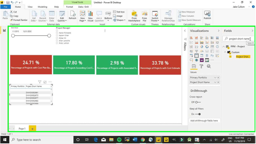The image size is (256, 144).
Task: Select the scatter chart visual
Action: pos(196,47)
